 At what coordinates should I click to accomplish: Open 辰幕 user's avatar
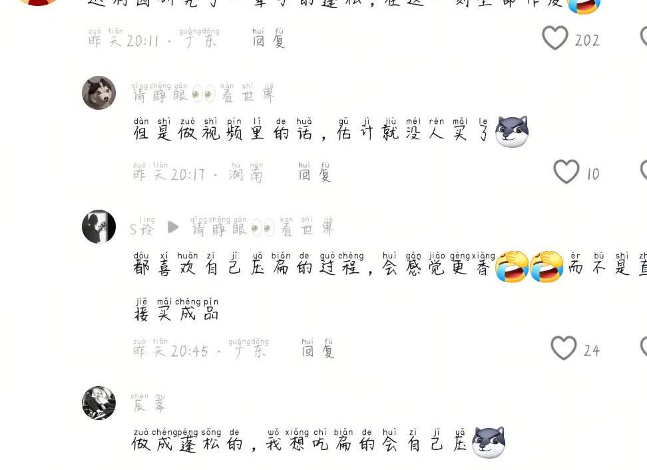point(99,403)
